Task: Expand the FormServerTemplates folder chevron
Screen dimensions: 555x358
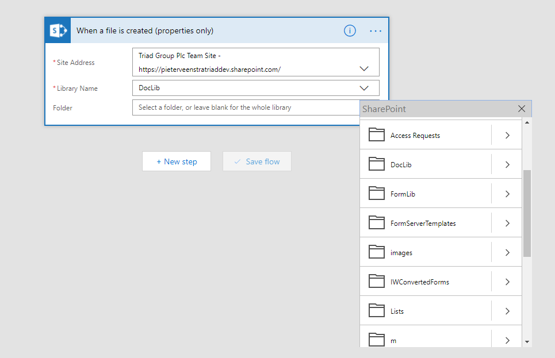Action: [x=507, y=223]
